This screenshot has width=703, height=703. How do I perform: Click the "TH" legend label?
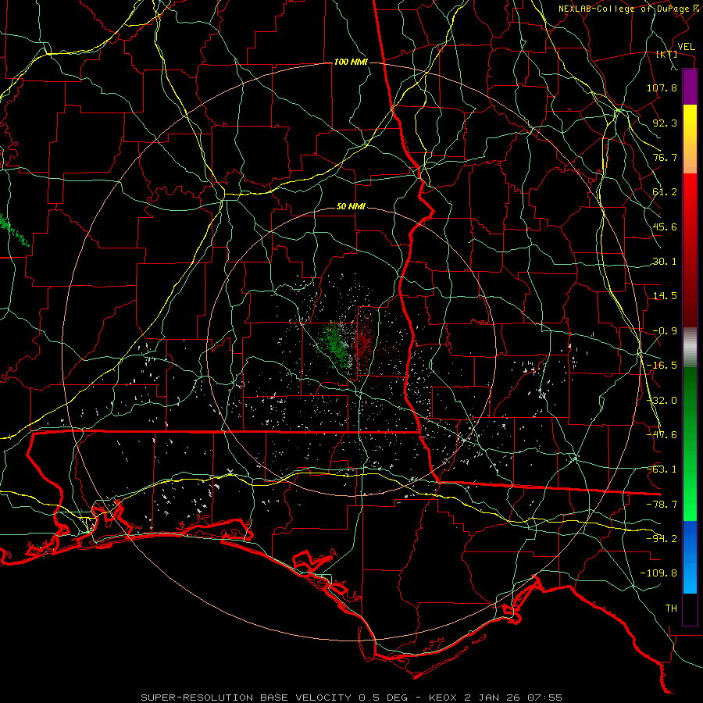pyautogui.click(x=671, y=608)
